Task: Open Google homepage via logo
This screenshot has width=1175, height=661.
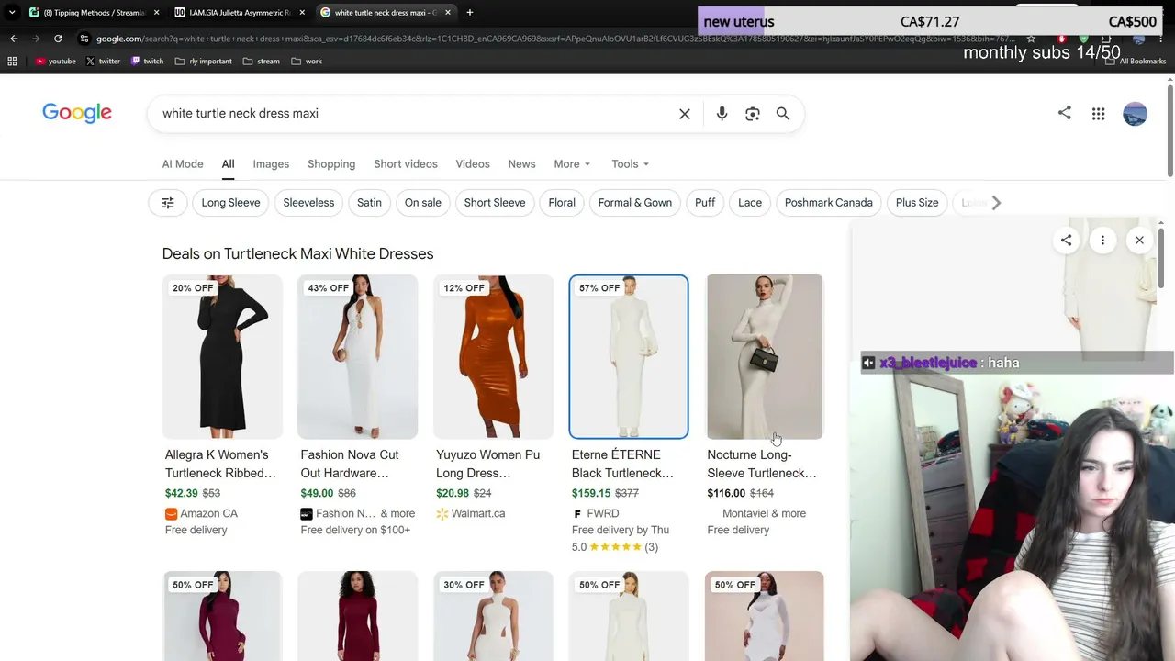Action: (77, 113)
